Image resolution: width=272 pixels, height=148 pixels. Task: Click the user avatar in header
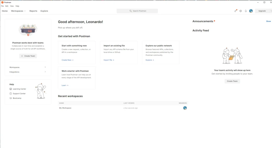point(251,11)
